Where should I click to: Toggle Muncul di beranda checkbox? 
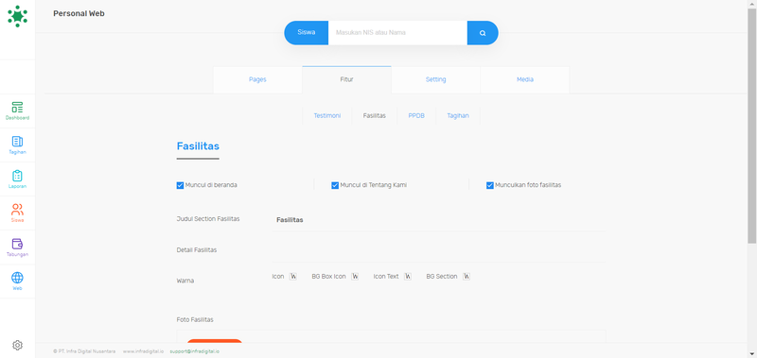coord(180,185)
